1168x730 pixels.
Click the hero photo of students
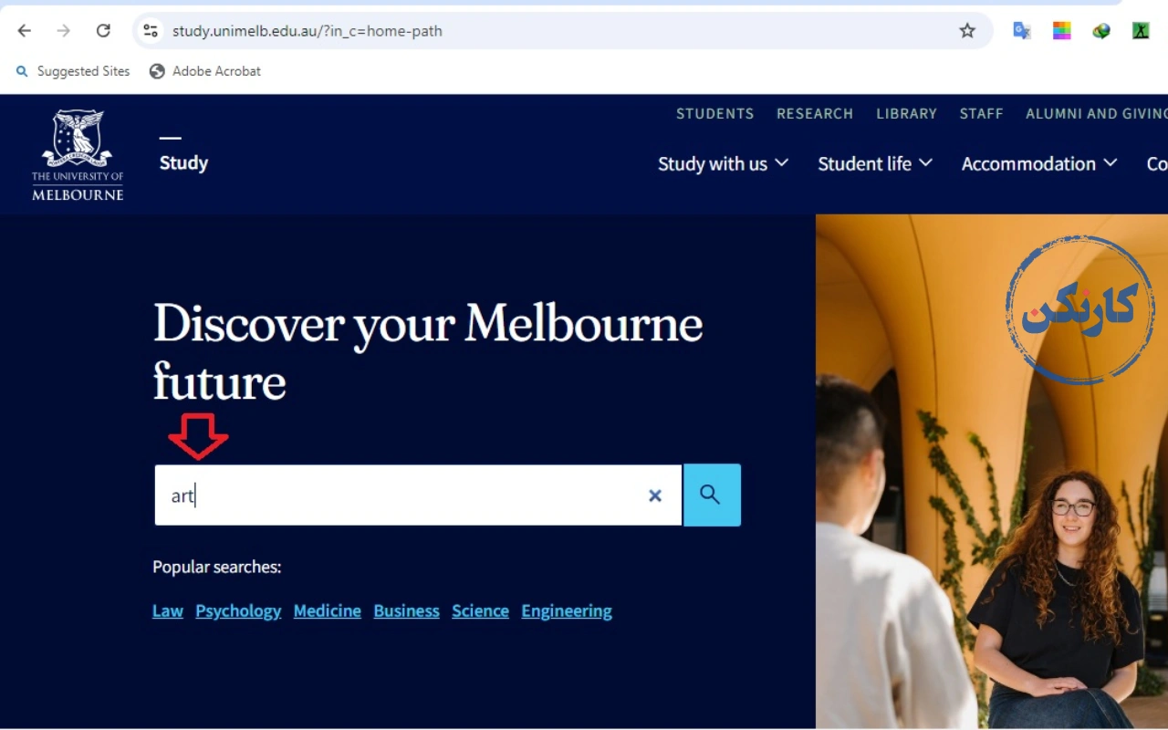coord(992,472)
